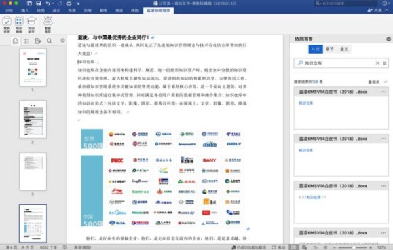This screenshot has height=250, width=393.
Task: Click the search-in-document field in title bar
Action: click(346, 3)
